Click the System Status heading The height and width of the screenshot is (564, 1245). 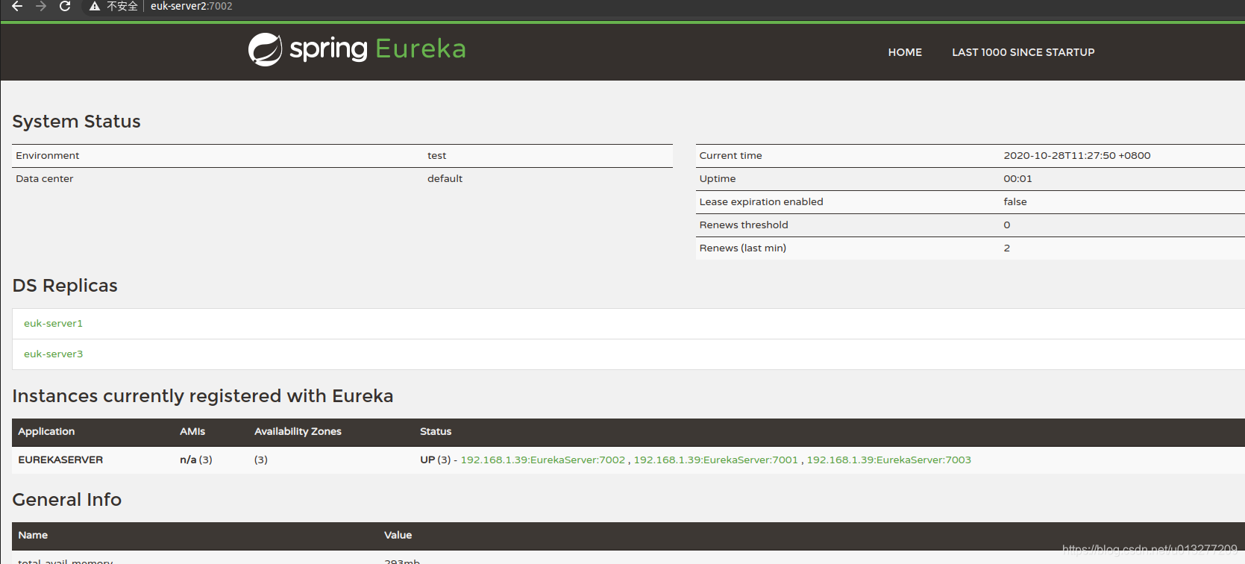(x=76, y=122)
